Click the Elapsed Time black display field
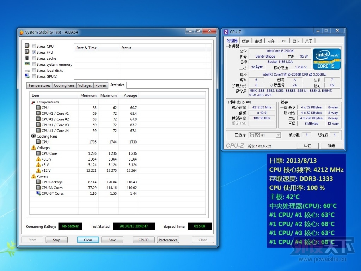This screenshot has height=271, width=361. pos(200,226)
